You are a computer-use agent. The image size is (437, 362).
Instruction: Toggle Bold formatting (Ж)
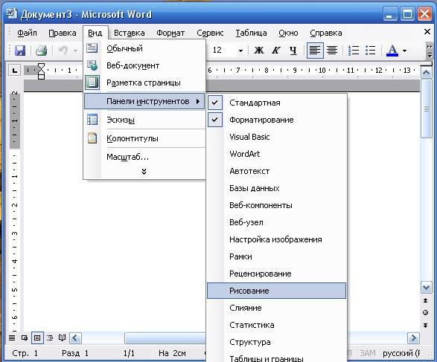pyautogui.click(x=259, y=51)
